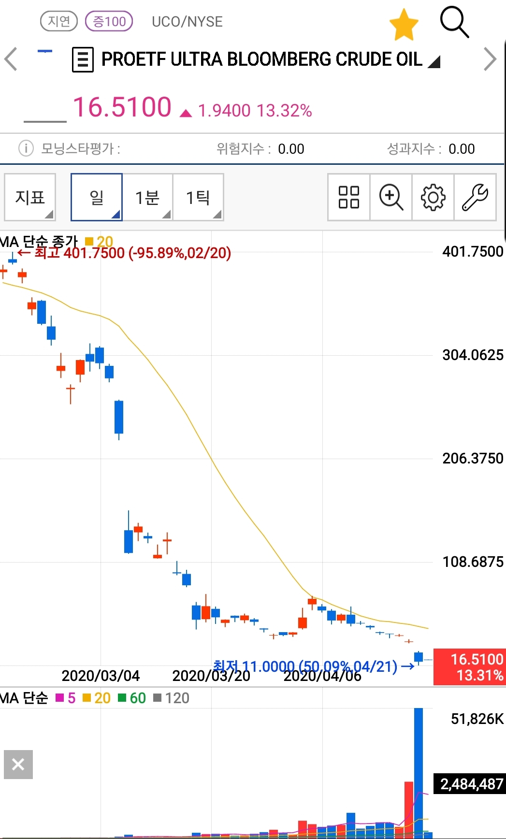The width and height of the screenshot is (506, 839).
Task: Select the volume MA 120 gray legend
Action: [x=172, y=698]
